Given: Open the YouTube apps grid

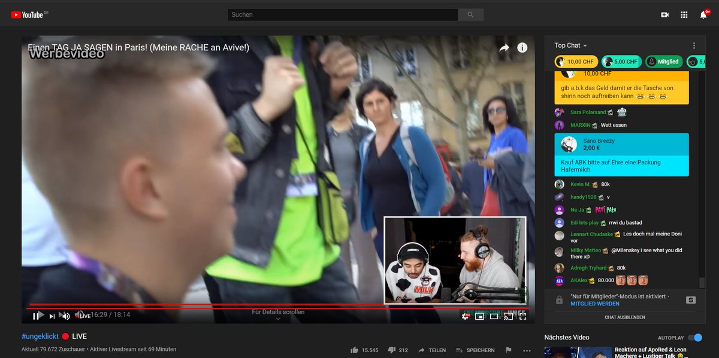Looking at the screenshot, I should coord(684,14).
